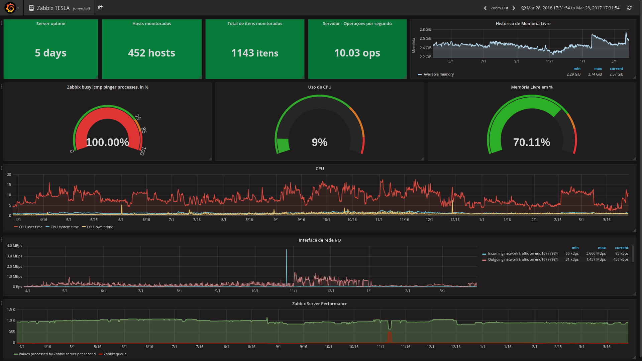Shift time range forward with right arrow
This screenshot has height=361, width=642.
coord(514,8)
